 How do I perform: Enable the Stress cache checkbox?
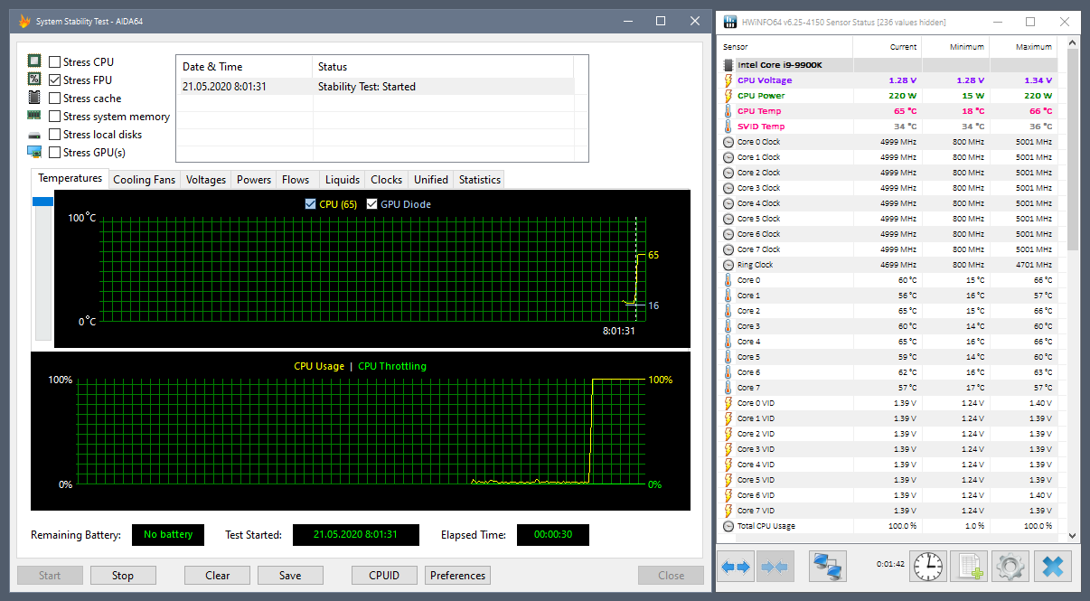pos(55,99)
